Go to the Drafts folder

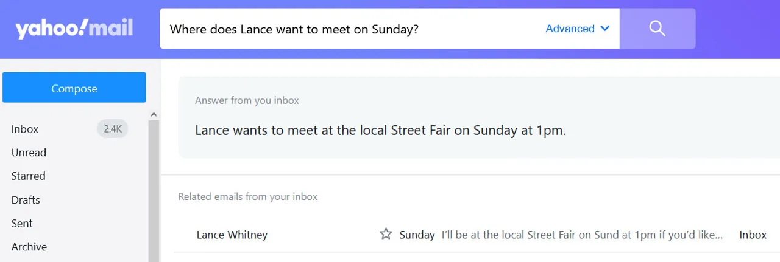(26, 199)
